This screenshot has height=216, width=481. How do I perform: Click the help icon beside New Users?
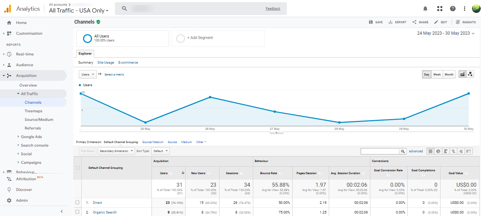pyautogui.click(x=209, y=173)
